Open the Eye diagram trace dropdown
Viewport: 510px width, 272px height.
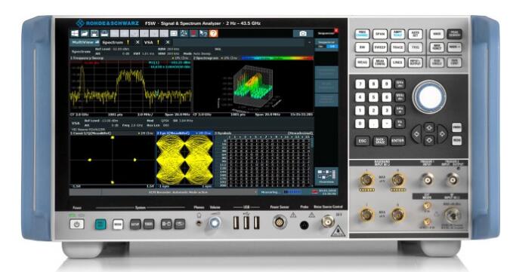click(x=204, y=133)
